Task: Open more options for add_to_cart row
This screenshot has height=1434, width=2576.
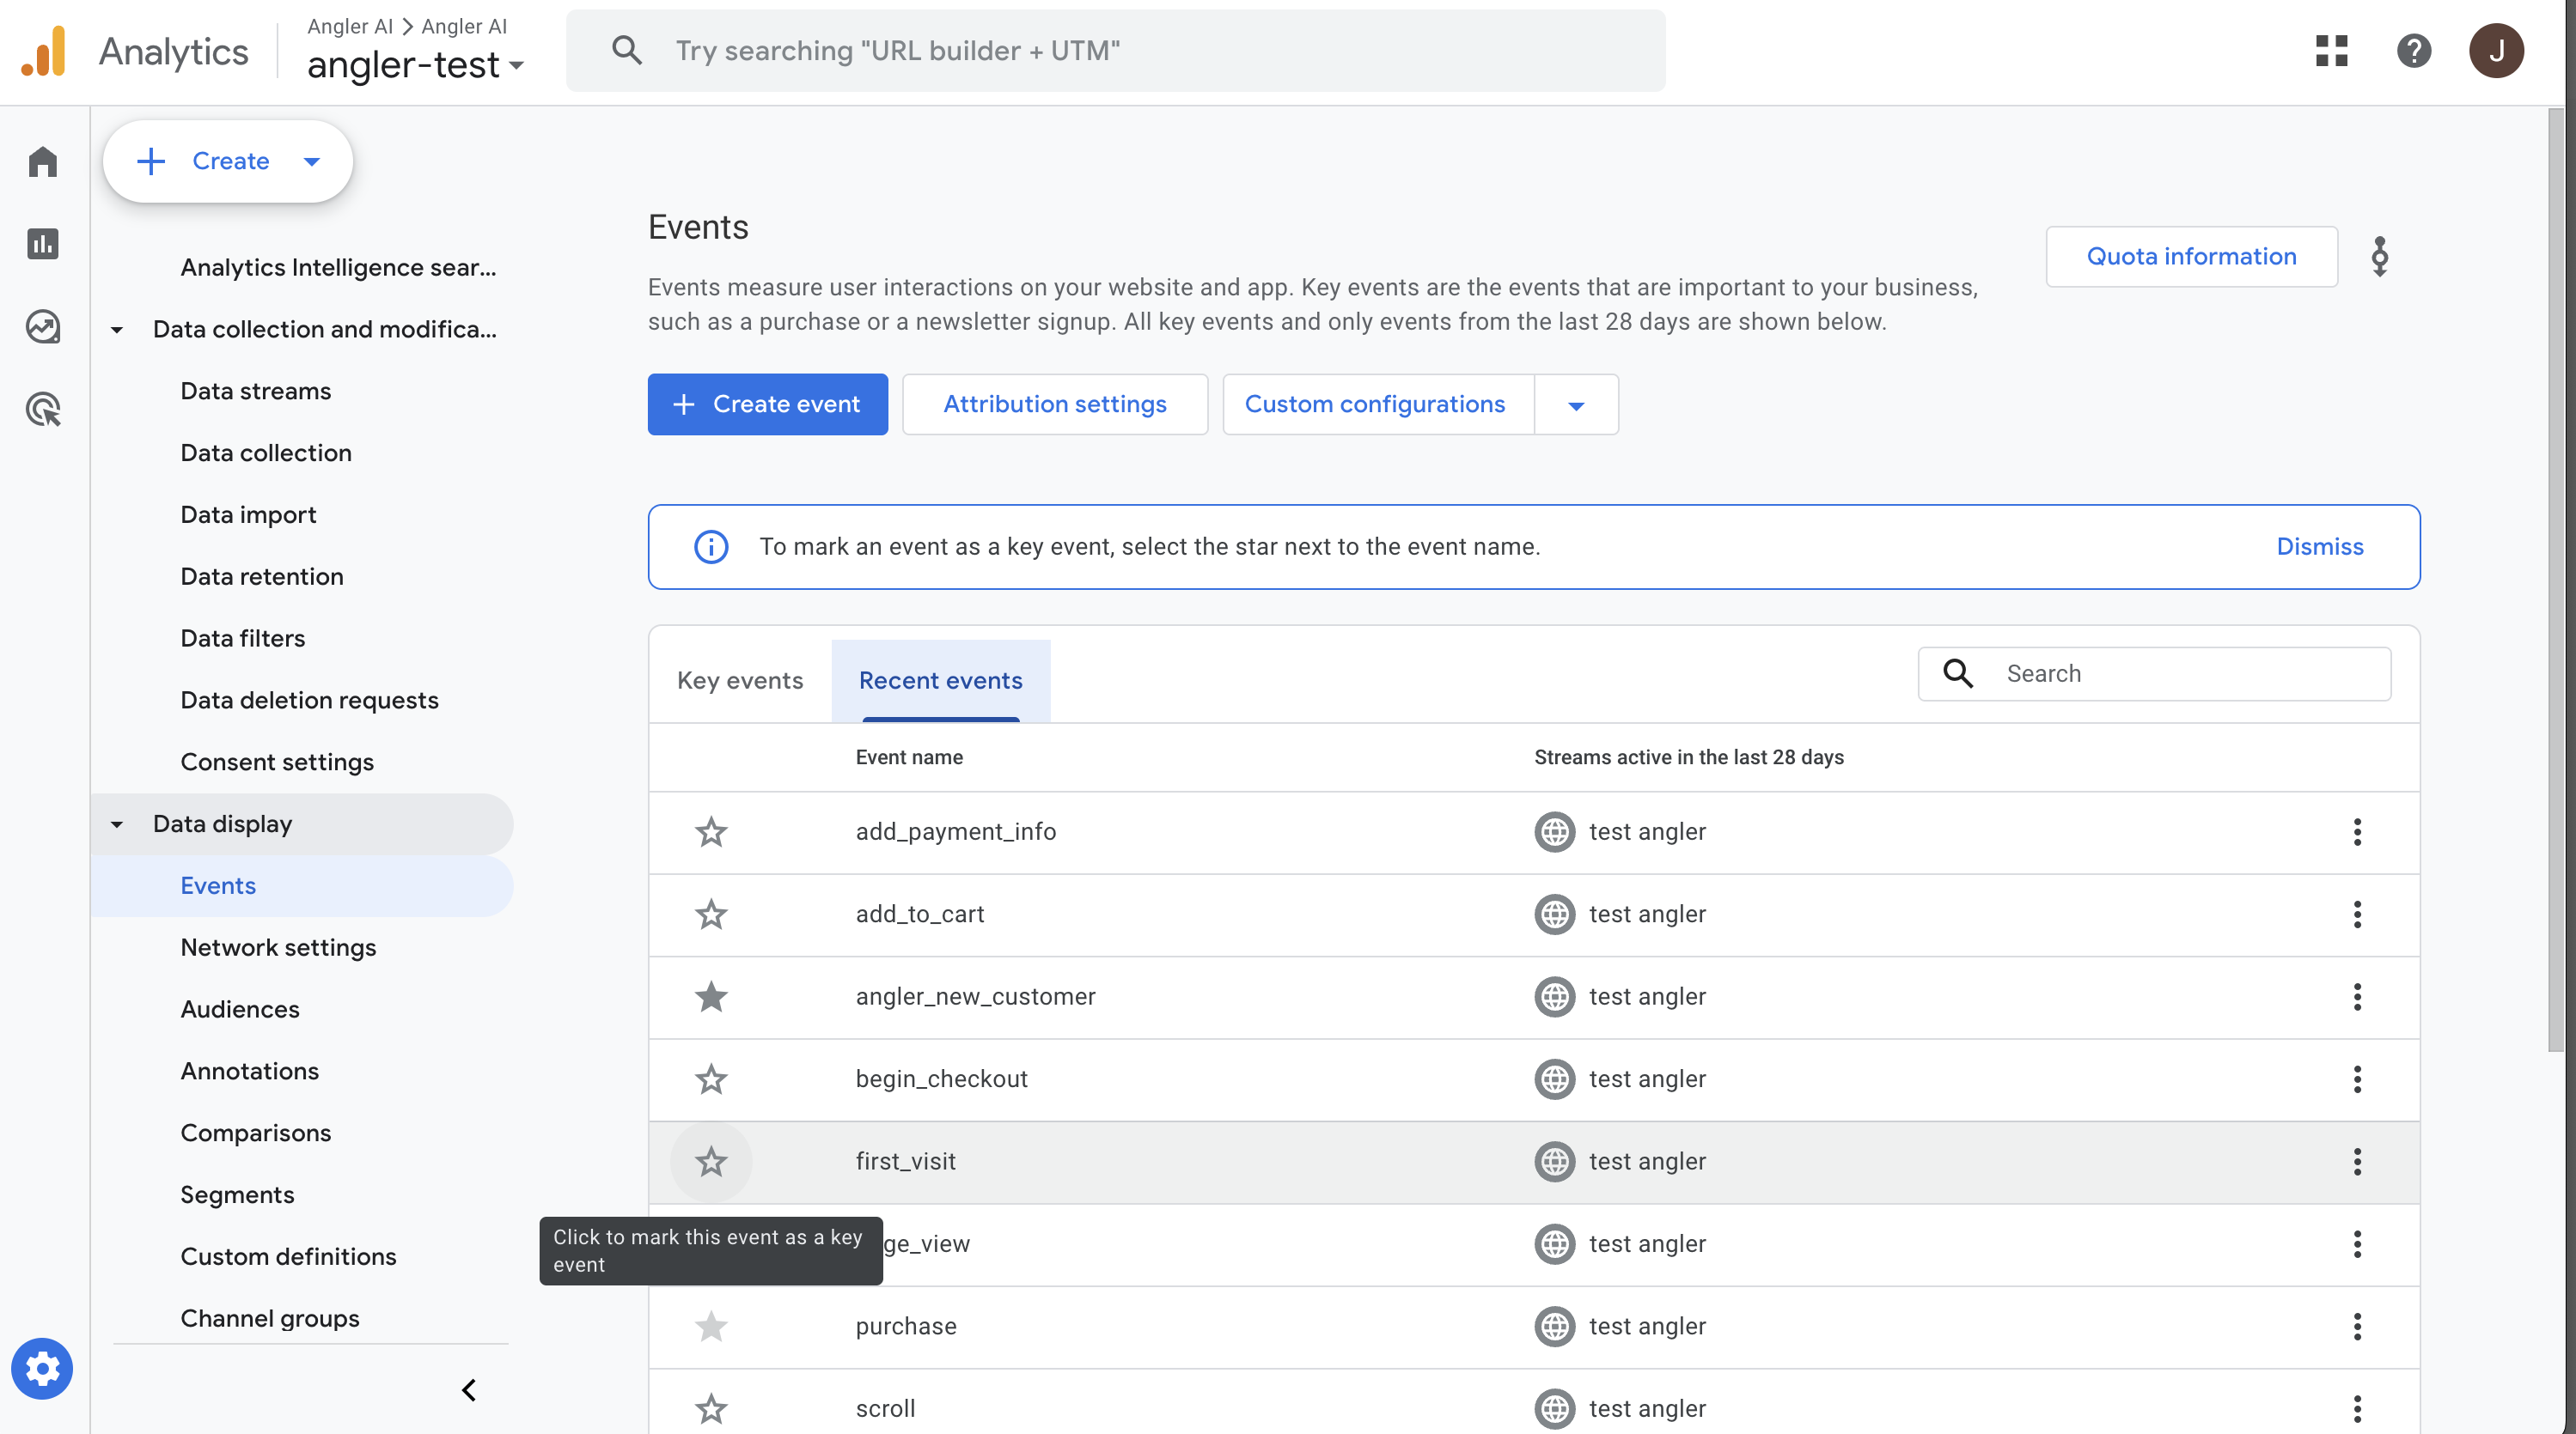Action: [x=2357, y=914]
